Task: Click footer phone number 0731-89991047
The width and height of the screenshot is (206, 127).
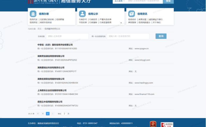Action: click(x=90, y=123)
